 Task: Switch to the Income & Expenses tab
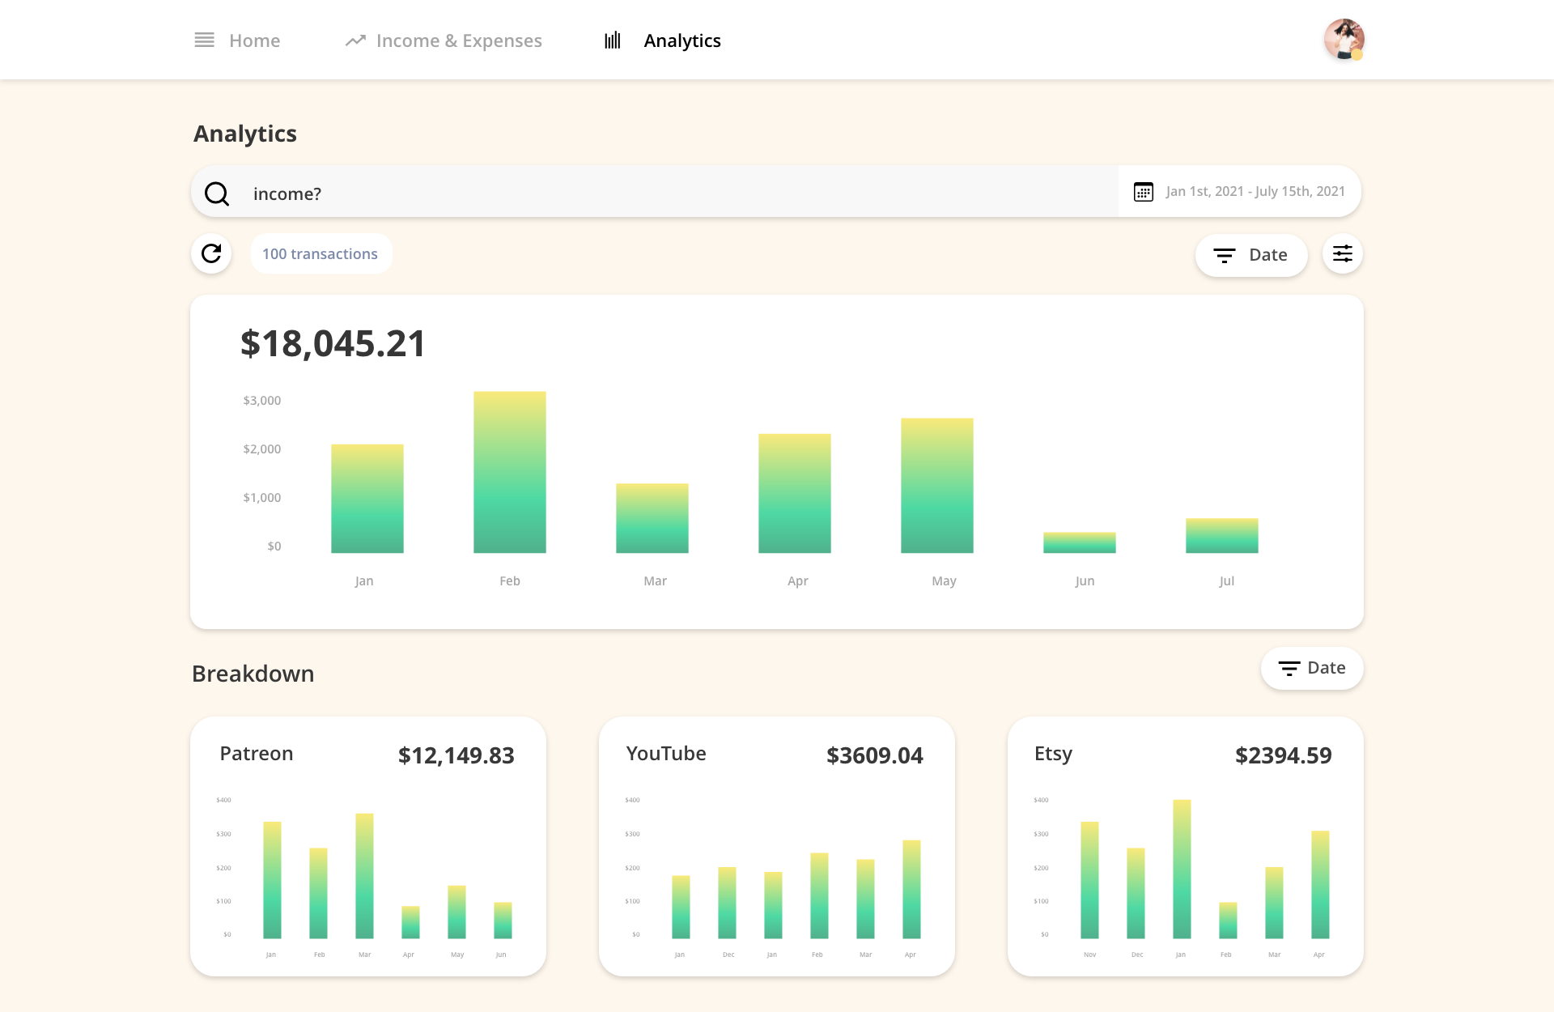(459, 40)
